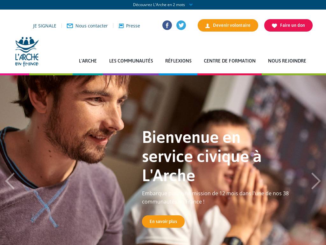Open the RÉFLEXIONS menu item
The image size is (326, 245).
click(178, 61)
